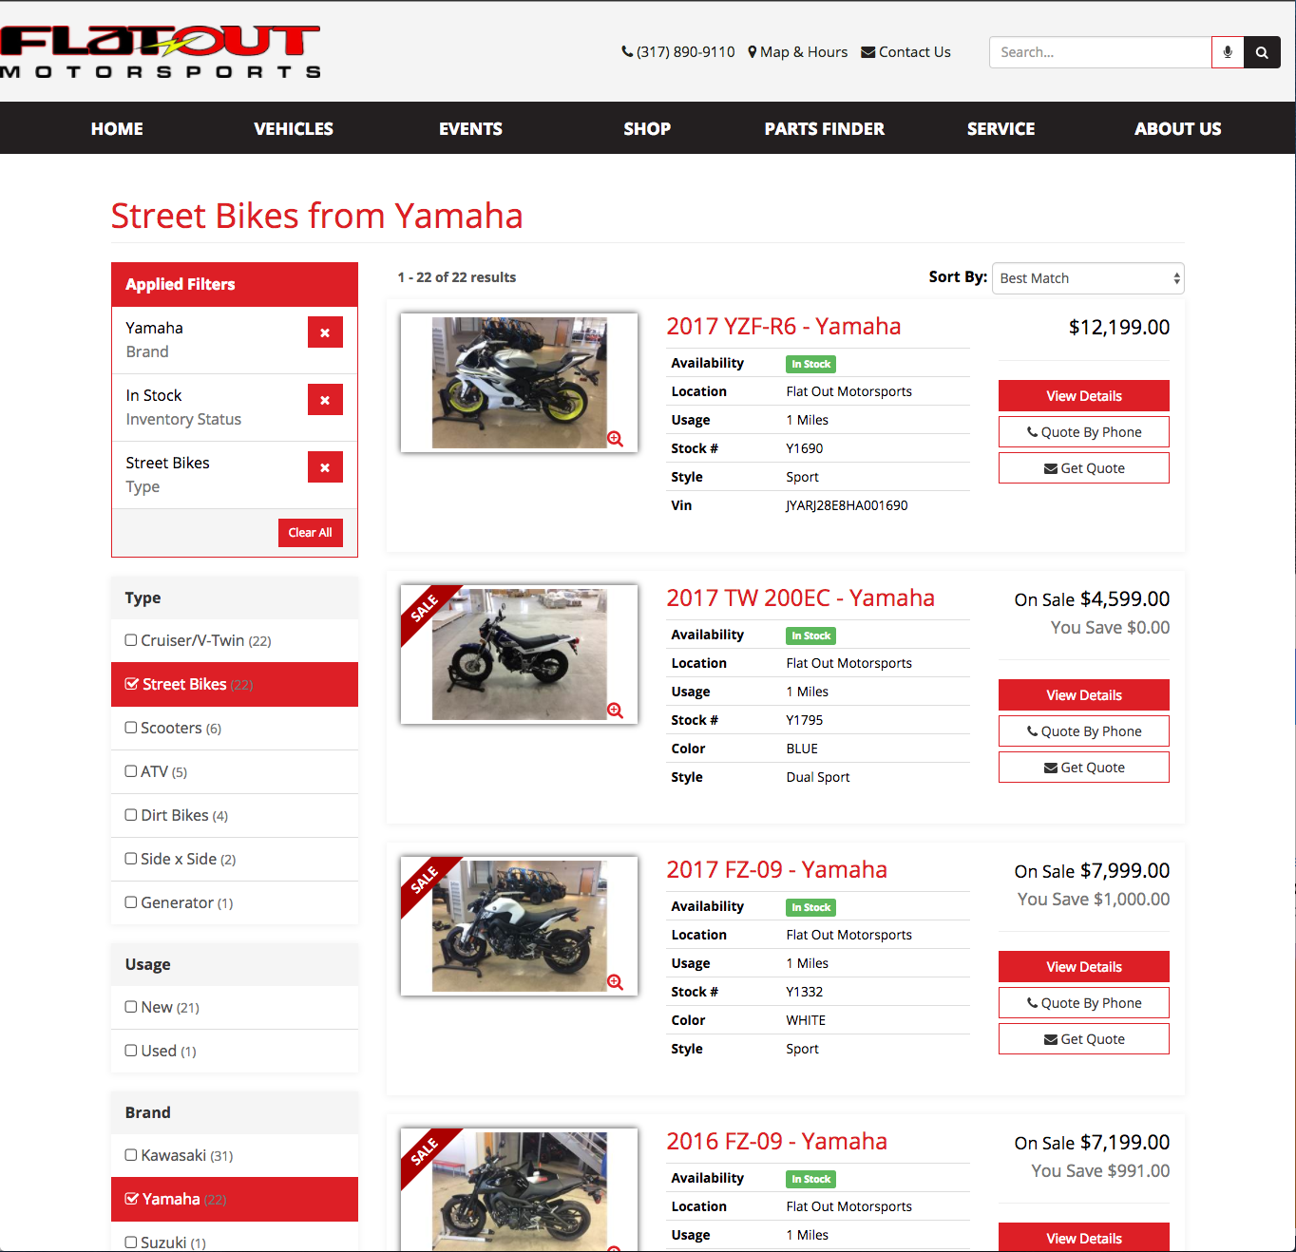1296x1252 pixels.
Task: Open the 2017 TW 200EC - Yamaha title link
Action: click(x=801, y=598)
